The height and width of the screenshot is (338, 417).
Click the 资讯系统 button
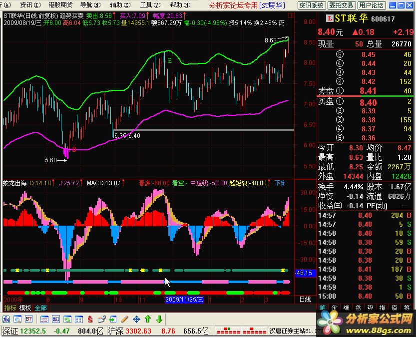(x=312, y=5)
